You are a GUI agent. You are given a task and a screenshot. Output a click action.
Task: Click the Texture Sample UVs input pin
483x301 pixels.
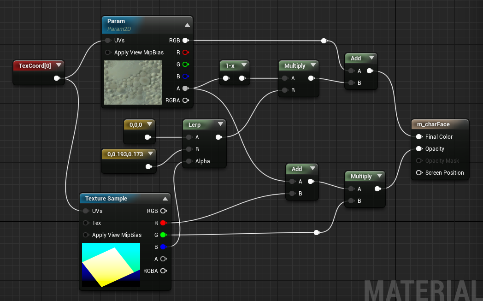(86, 211)
